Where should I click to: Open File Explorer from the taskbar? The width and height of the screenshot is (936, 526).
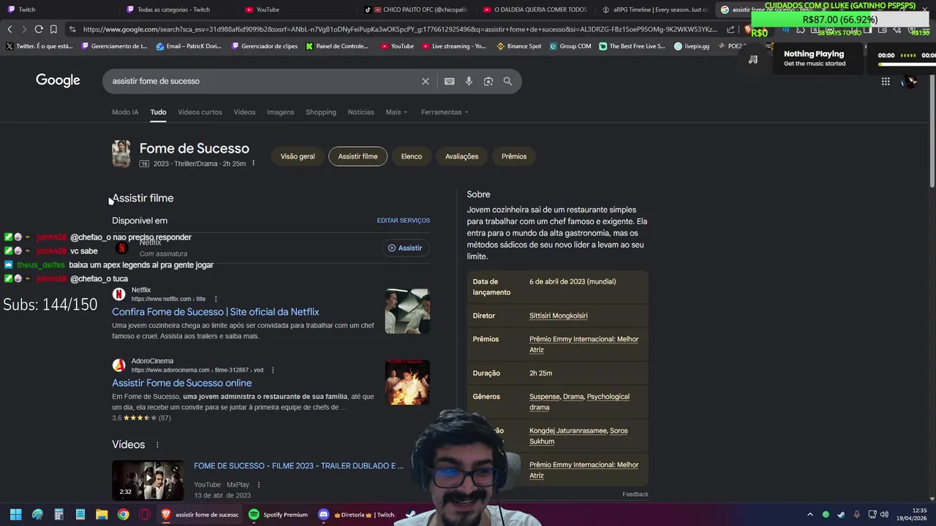(x=102, y=514)
